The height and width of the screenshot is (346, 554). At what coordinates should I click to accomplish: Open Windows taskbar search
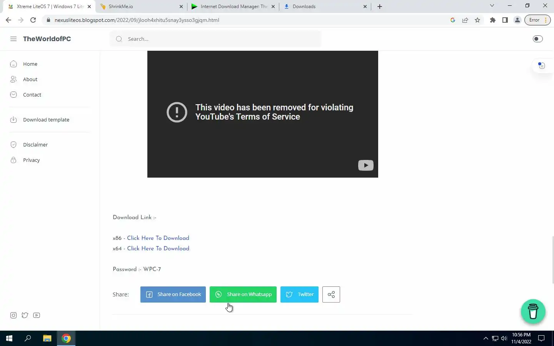pyautogui.click(x=28, y=338)
